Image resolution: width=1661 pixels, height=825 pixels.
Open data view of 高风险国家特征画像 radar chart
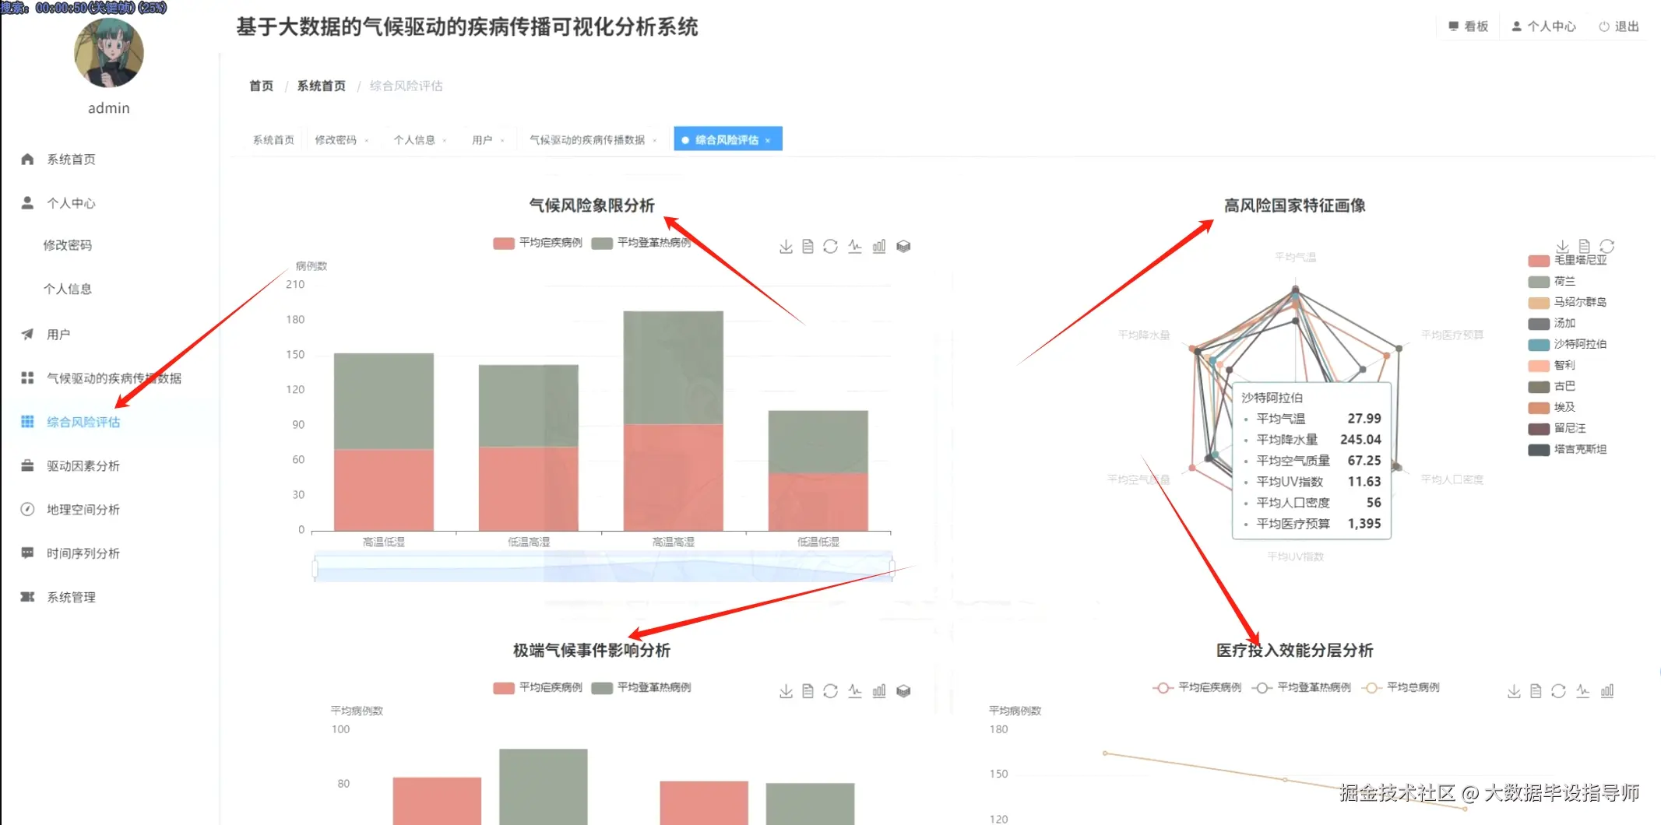[1585, 246]
